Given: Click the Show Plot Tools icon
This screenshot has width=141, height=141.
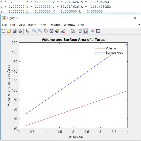Looking at the screenshot, I should point(98,31).
